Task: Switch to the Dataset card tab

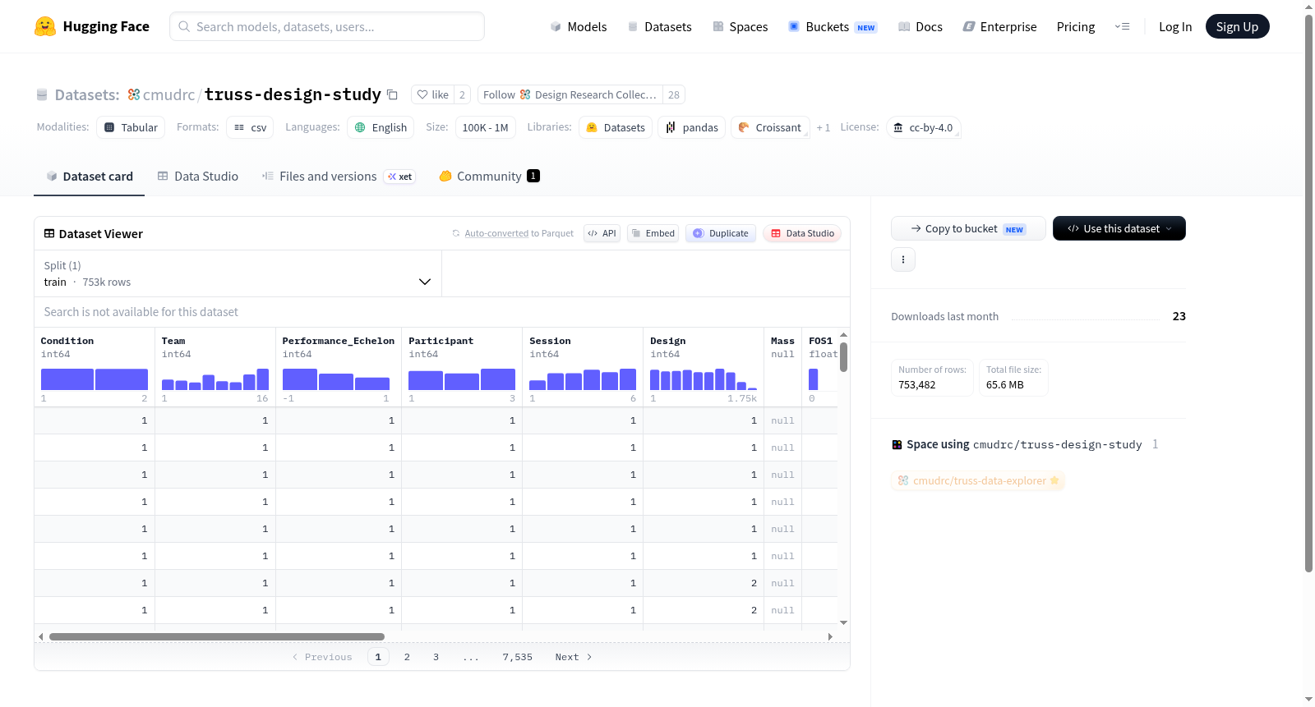Action: pyautogui.click(x=89, y=177)
